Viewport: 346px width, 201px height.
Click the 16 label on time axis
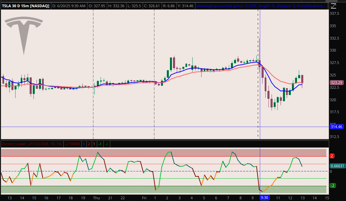pyautogui.click(x=46, y=198)
